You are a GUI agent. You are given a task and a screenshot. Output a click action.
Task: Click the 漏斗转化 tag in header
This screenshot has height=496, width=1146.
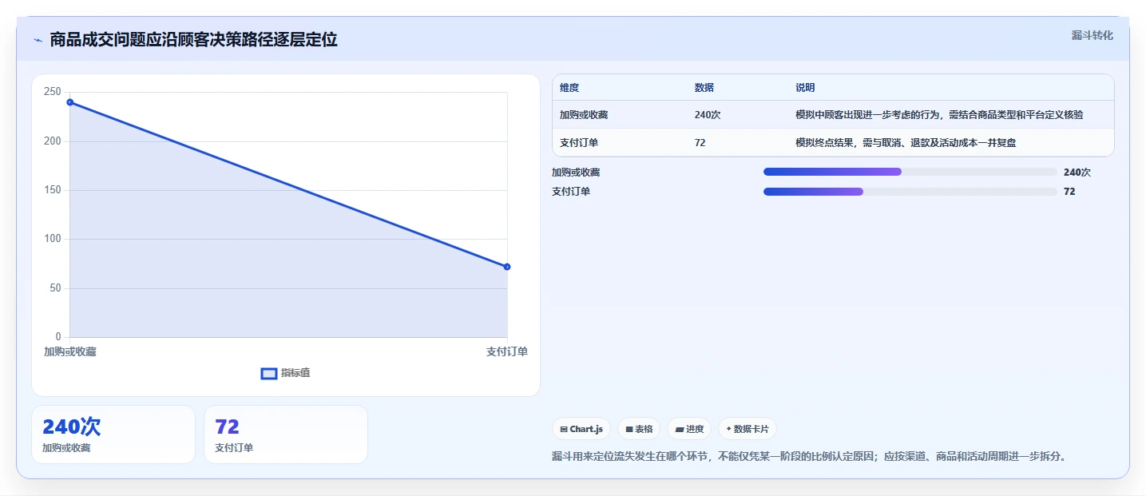(x=1092, y=35)
